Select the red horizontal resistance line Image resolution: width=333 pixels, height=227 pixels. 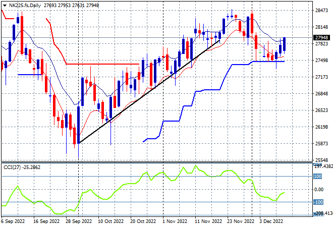click(x=102, y=64)
